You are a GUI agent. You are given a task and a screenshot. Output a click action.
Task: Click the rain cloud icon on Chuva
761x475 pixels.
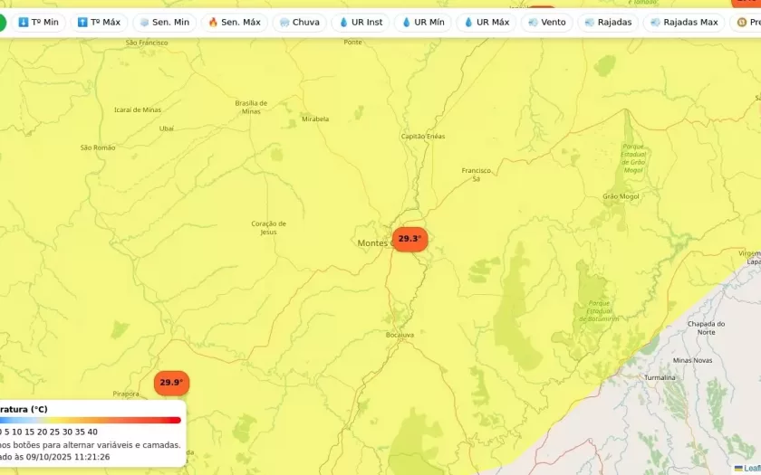click(285, 23)
